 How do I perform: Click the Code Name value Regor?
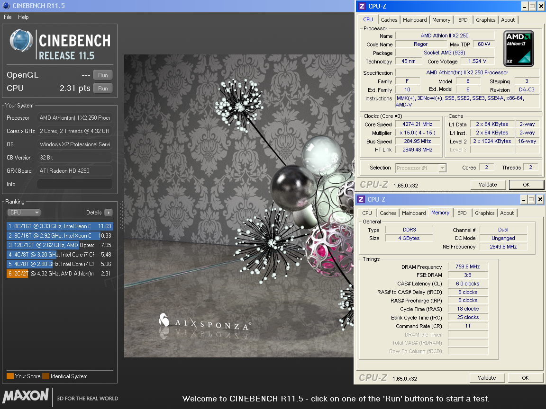(421, 44)
